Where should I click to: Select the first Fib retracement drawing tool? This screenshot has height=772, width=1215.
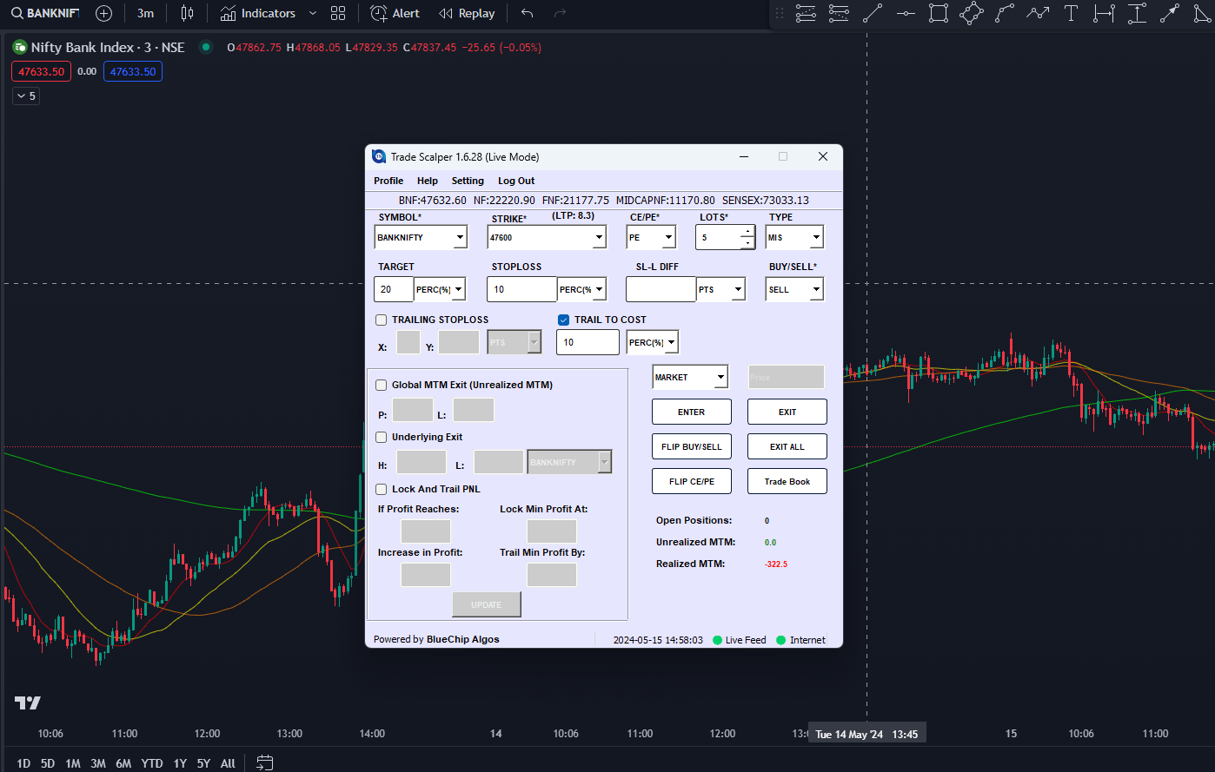[x=806, y=13]
